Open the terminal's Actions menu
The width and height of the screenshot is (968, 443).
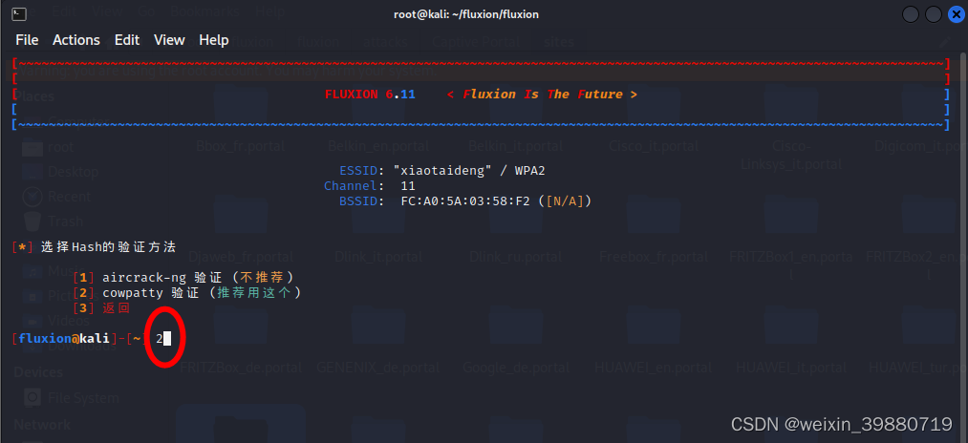(75, 40)
